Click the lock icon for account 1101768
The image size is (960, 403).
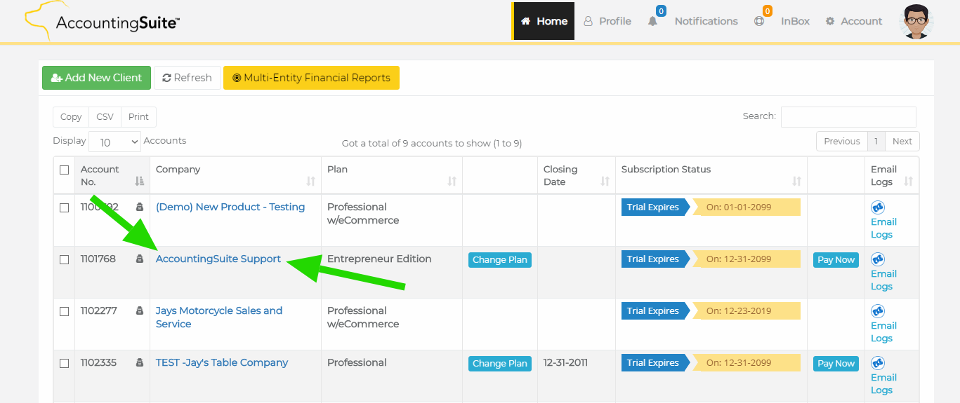tap(139, 259)
